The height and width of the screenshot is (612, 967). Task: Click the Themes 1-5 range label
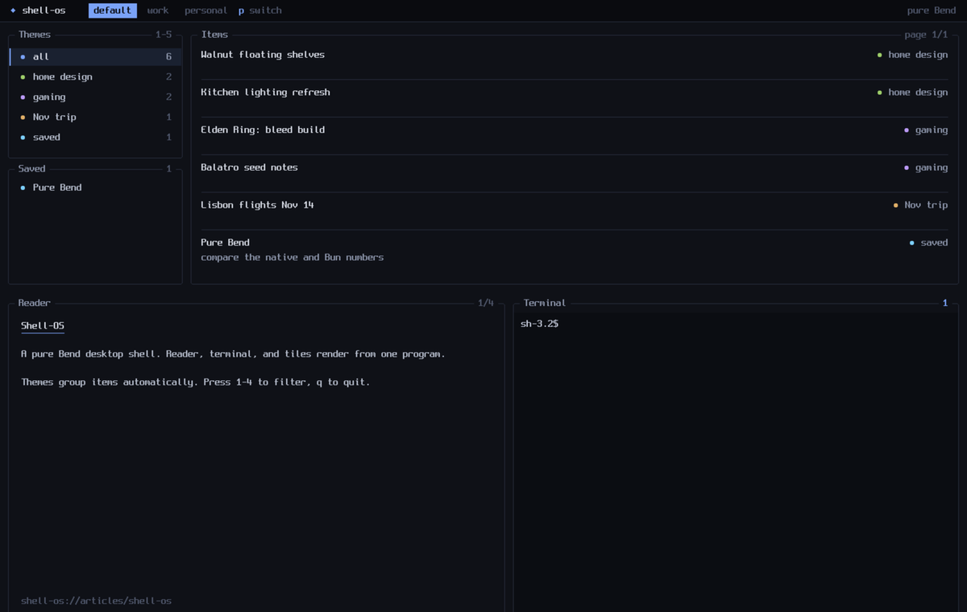pyautogui.click(x=164, y=35)
